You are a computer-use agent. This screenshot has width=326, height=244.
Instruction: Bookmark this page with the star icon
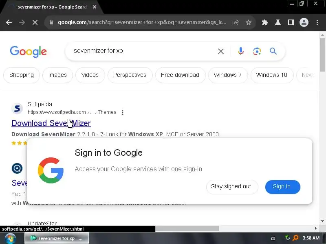[249, 22]
